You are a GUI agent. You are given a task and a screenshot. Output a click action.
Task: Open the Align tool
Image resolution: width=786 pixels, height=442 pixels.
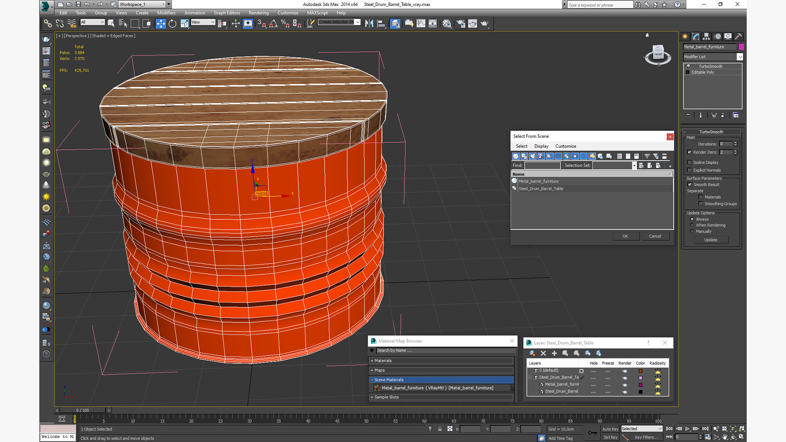(x=381, y=24)
